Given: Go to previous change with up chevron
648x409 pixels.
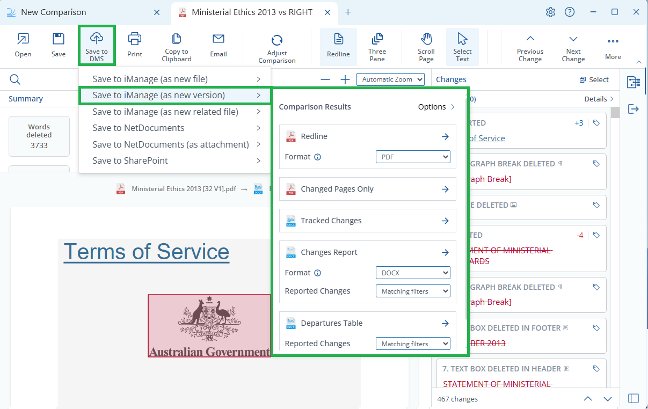Looking at the screenshot, I should [x=588, y=399].
